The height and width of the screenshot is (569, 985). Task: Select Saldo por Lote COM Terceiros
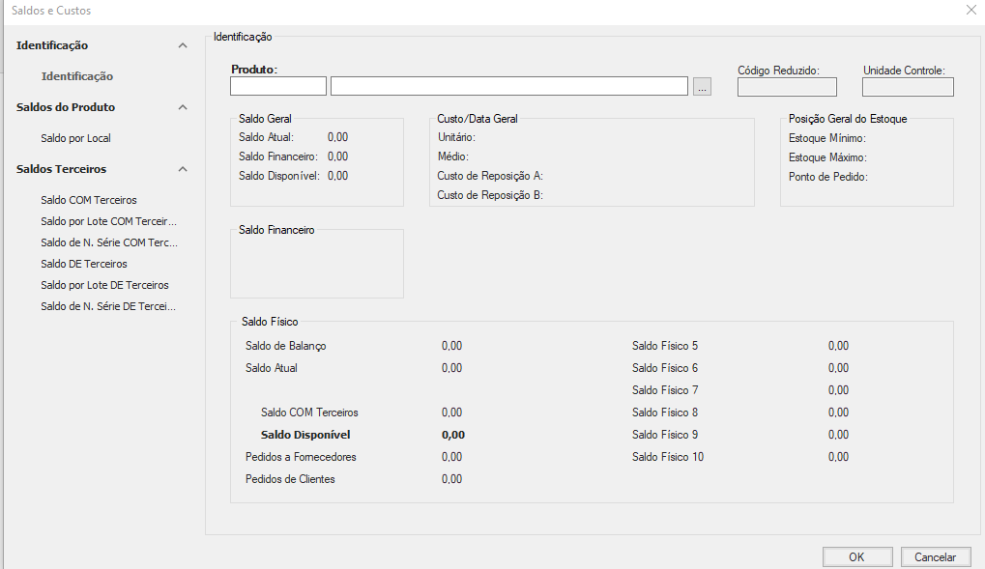coord(108,221)
